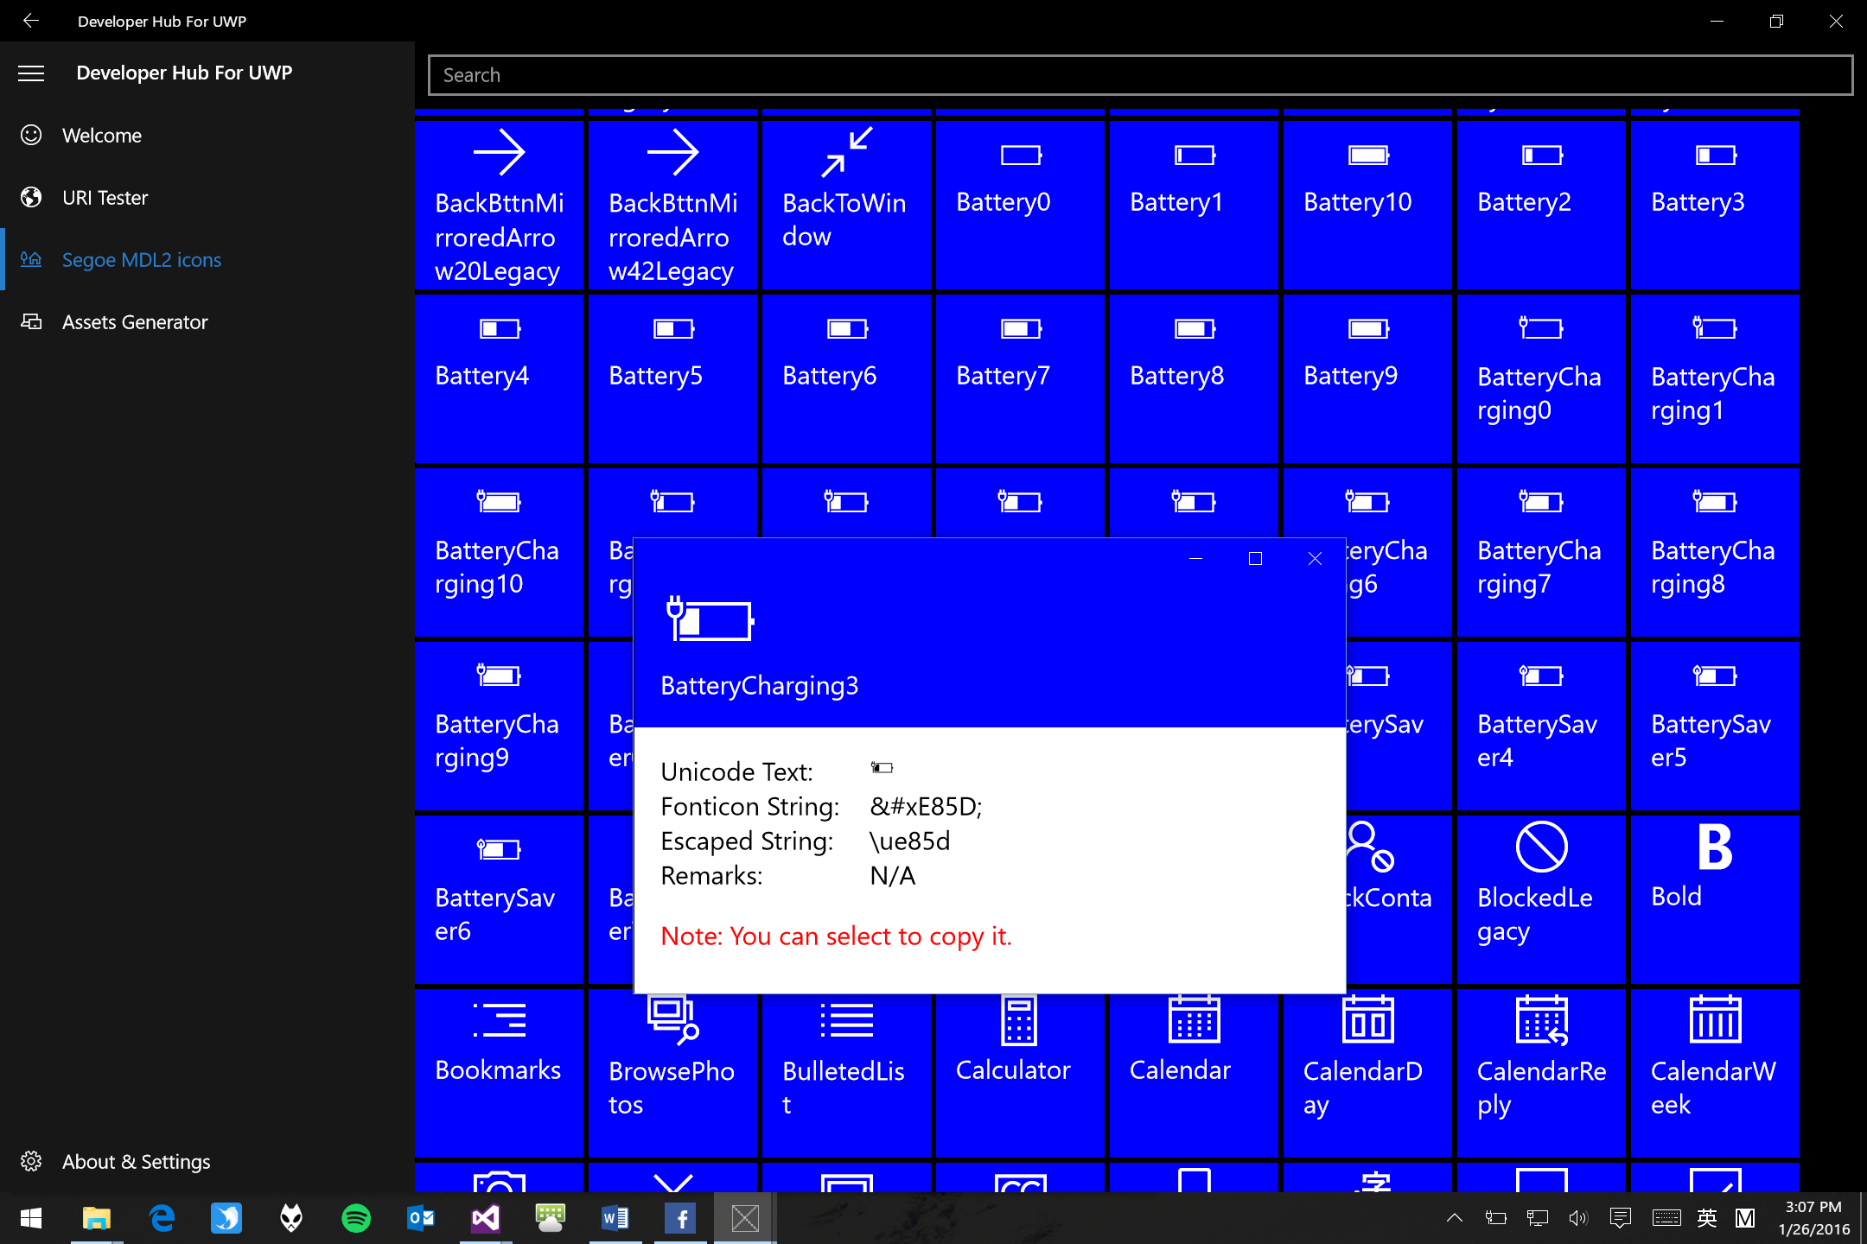Select the Battery3 icon tile

pyautogui.click(x=1715, y=205)
